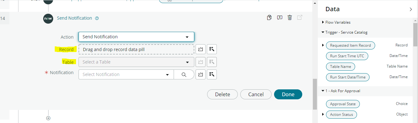Collapse the Trigger - Service Catalog section
The image size is (418, 123).
[x=344, y=32]
